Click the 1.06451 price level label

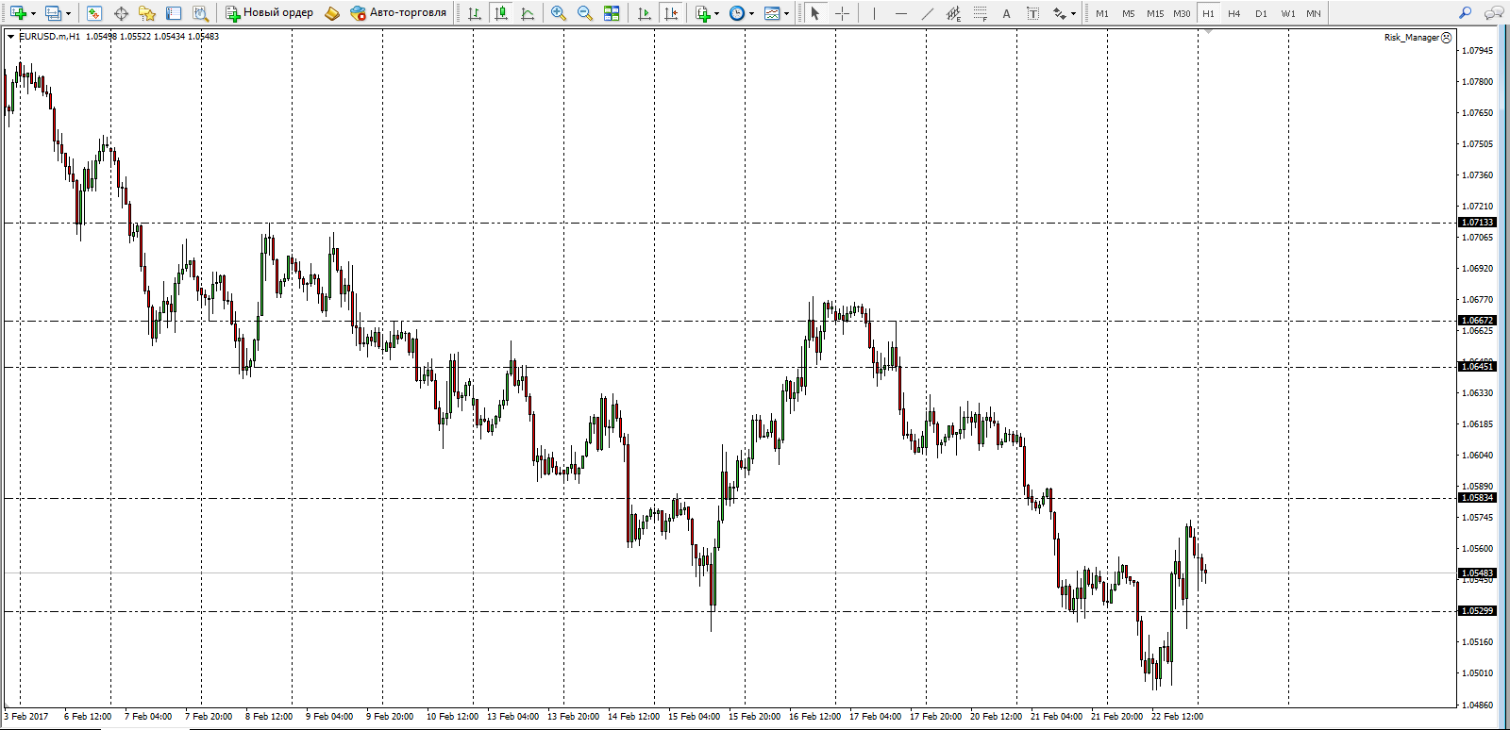click(1478, 366)
